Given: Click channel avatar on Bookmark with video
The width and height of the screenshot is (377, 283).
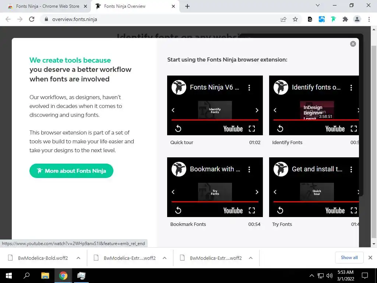Looking at the screenshot, I should click(x=179, y=169).
